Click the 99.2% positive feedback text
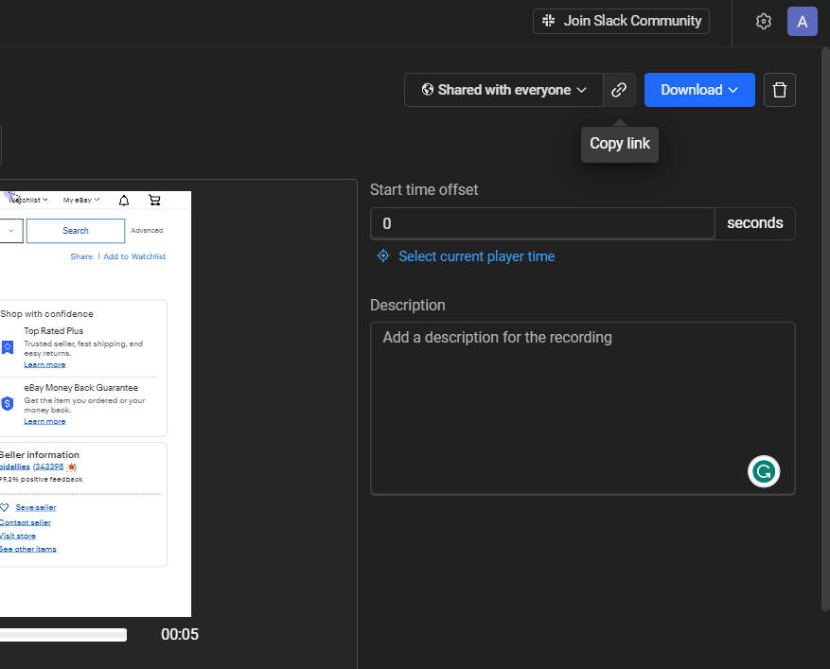Viewport: 830px width, 669px height. coord(42,480)
